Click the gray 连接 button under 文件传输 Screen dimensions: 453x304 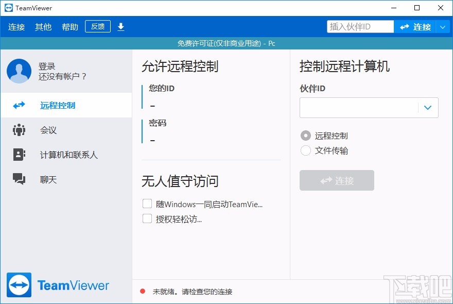click(337, 180)
